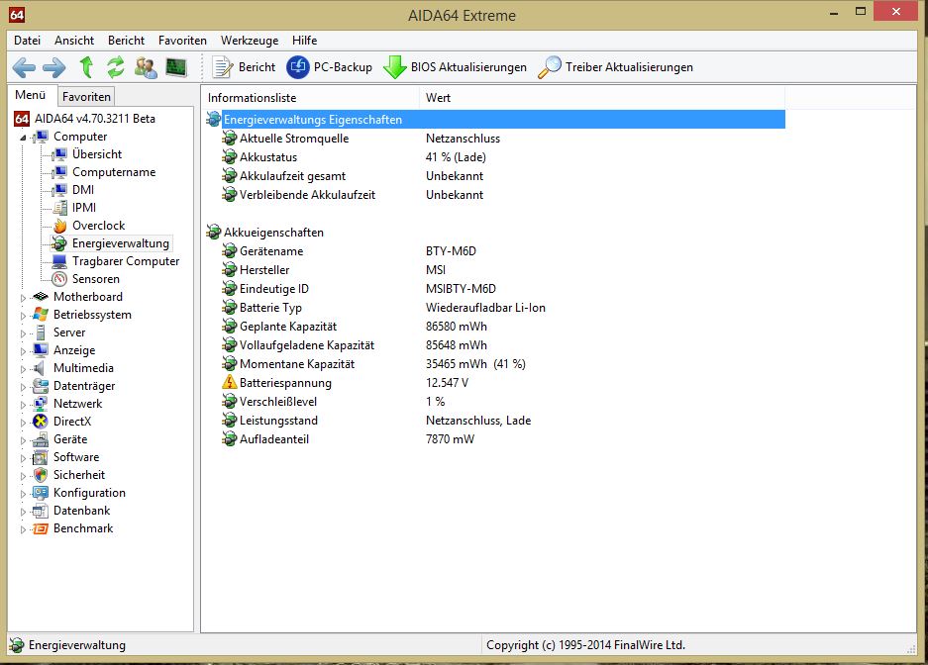
Task: Expand the Betriebssystem tree node
Action: click(23, 315)
